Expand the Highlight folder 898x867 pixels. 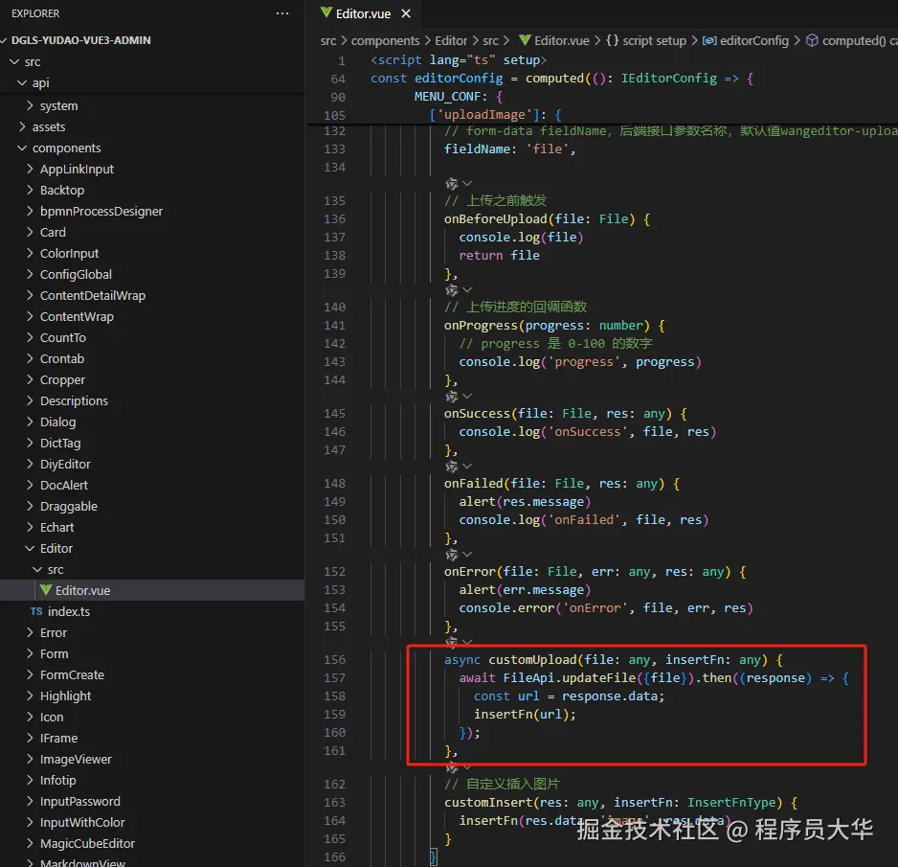[30, 696]
